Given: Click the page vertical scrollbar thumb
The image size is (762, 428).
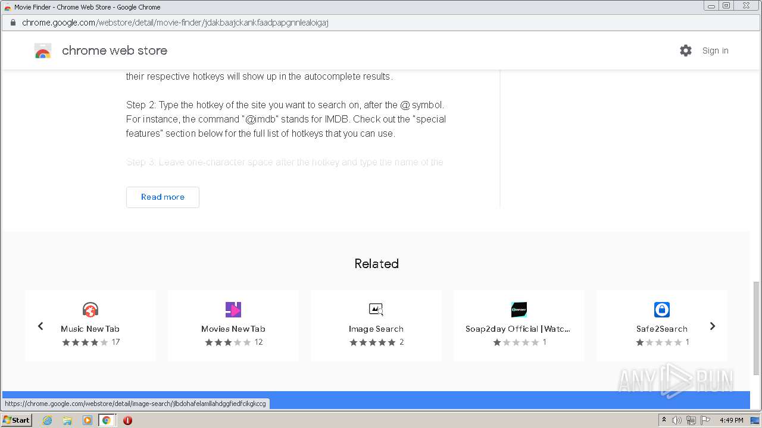Looking at the screenshot, I should click(x=757, y=327).
